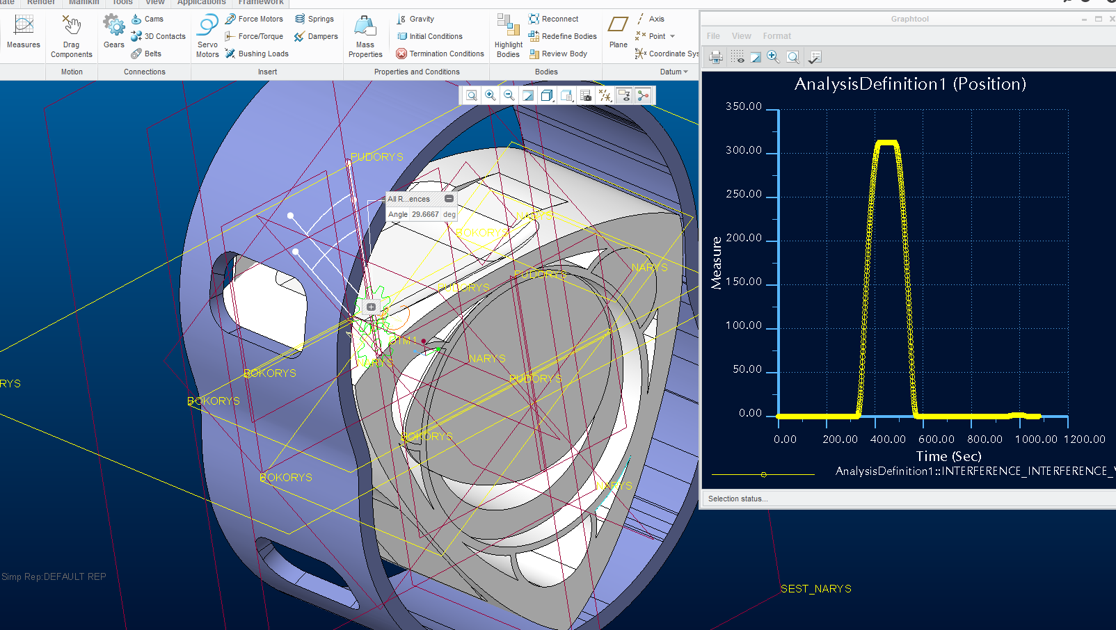The image size is (1116, 630).
Task: Open datum display filters dropdown
Action: [x=605, y=96]
